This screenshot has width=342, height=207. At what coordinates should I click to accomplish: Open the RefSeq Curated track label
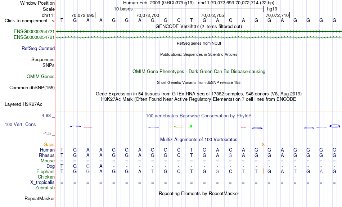(38, 49)
